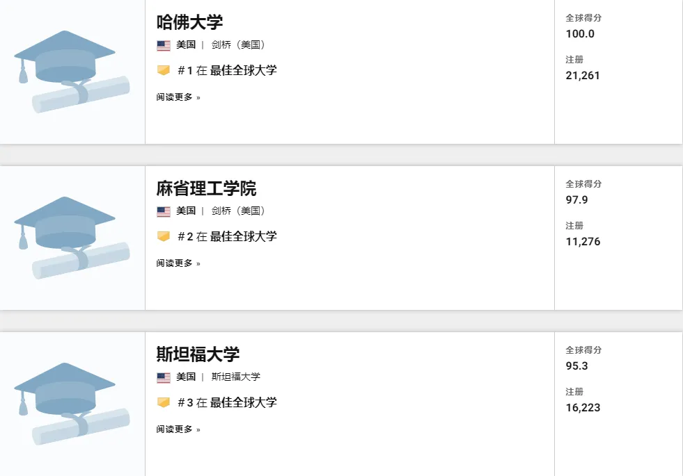The width and height of the screenshot is (683, 476).
Task: Click the US flag icon under 斯坦福大学
Action: 164,377
